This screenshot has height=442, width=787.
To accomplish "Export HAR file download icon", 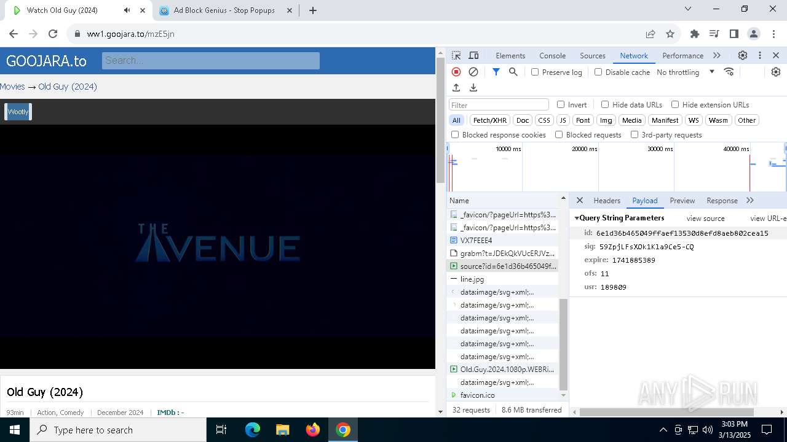I will 473,88.
